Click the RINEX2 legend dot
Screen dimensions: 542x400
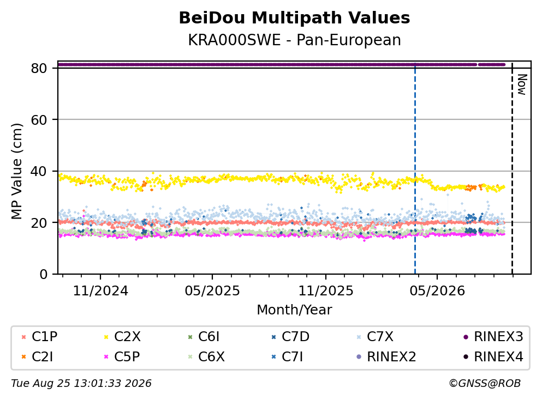click(359, 357)
